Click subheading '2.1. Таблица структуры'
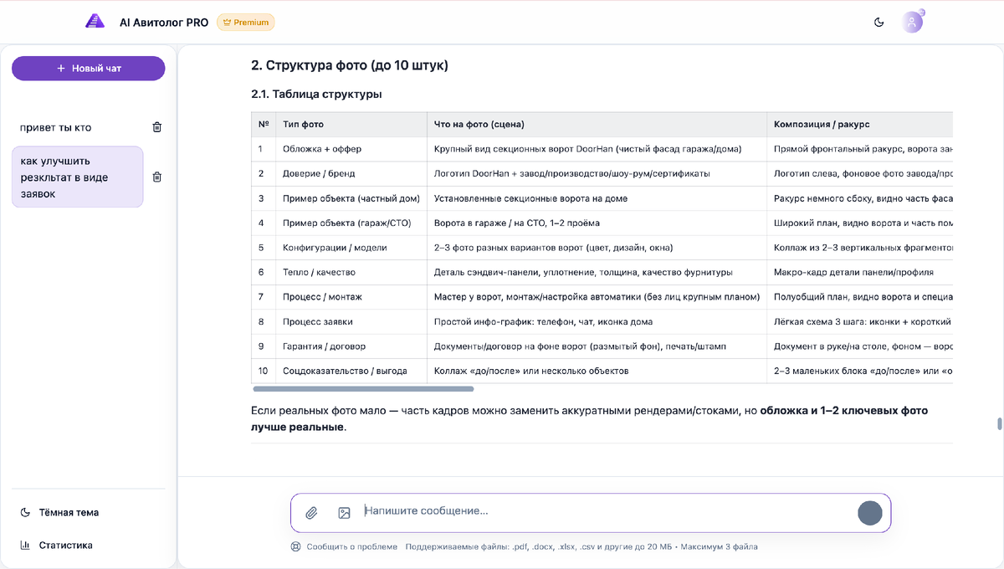Image resolution: width=1004 pixels, height=569 pixels. point(316,95)
